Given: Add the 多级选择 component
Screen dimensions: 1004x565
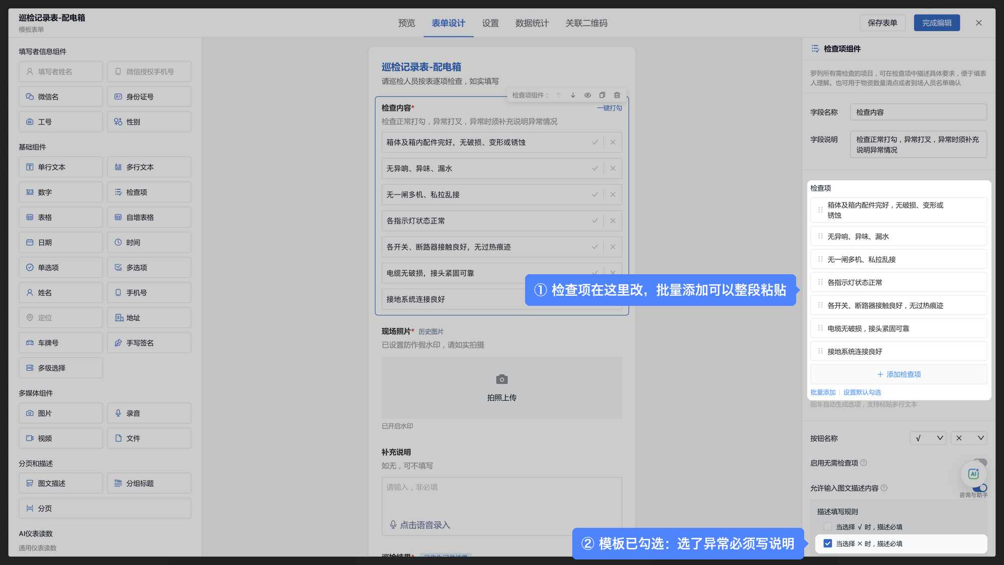Looking at the screenshot, I should click(61, 368).
